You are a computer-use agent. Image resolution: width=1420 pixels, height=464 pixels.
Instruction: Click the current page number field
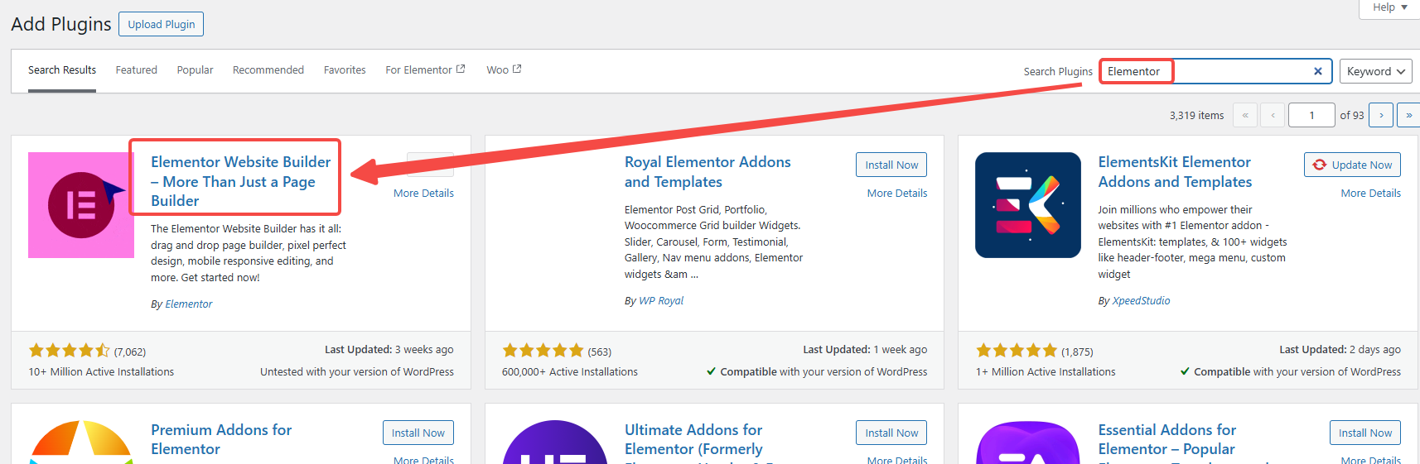click(1311, 115)
